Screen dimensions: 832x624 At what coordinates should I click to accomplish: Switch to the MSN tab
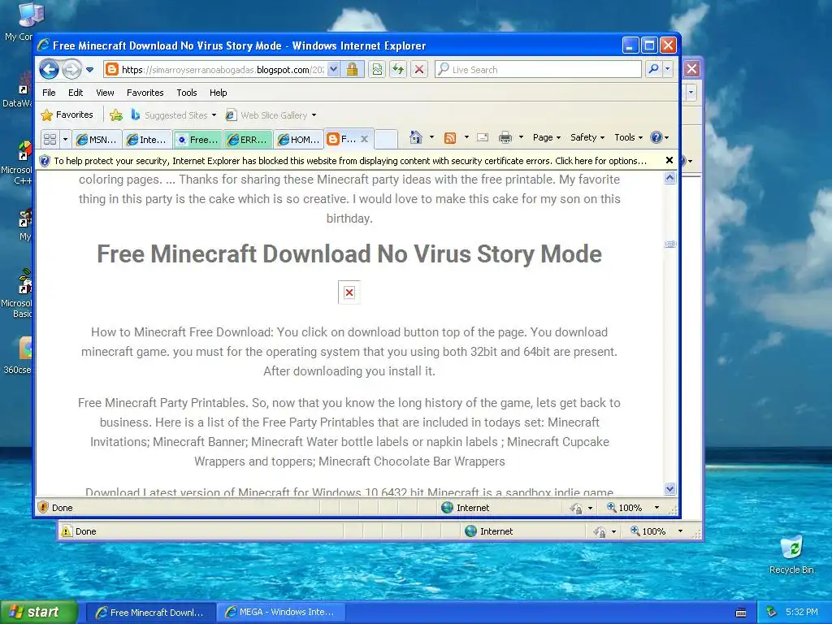[97, 140]
